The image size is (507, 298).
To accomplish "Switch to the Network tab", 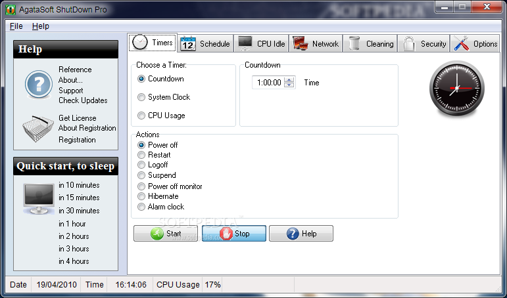I will 316,43.
